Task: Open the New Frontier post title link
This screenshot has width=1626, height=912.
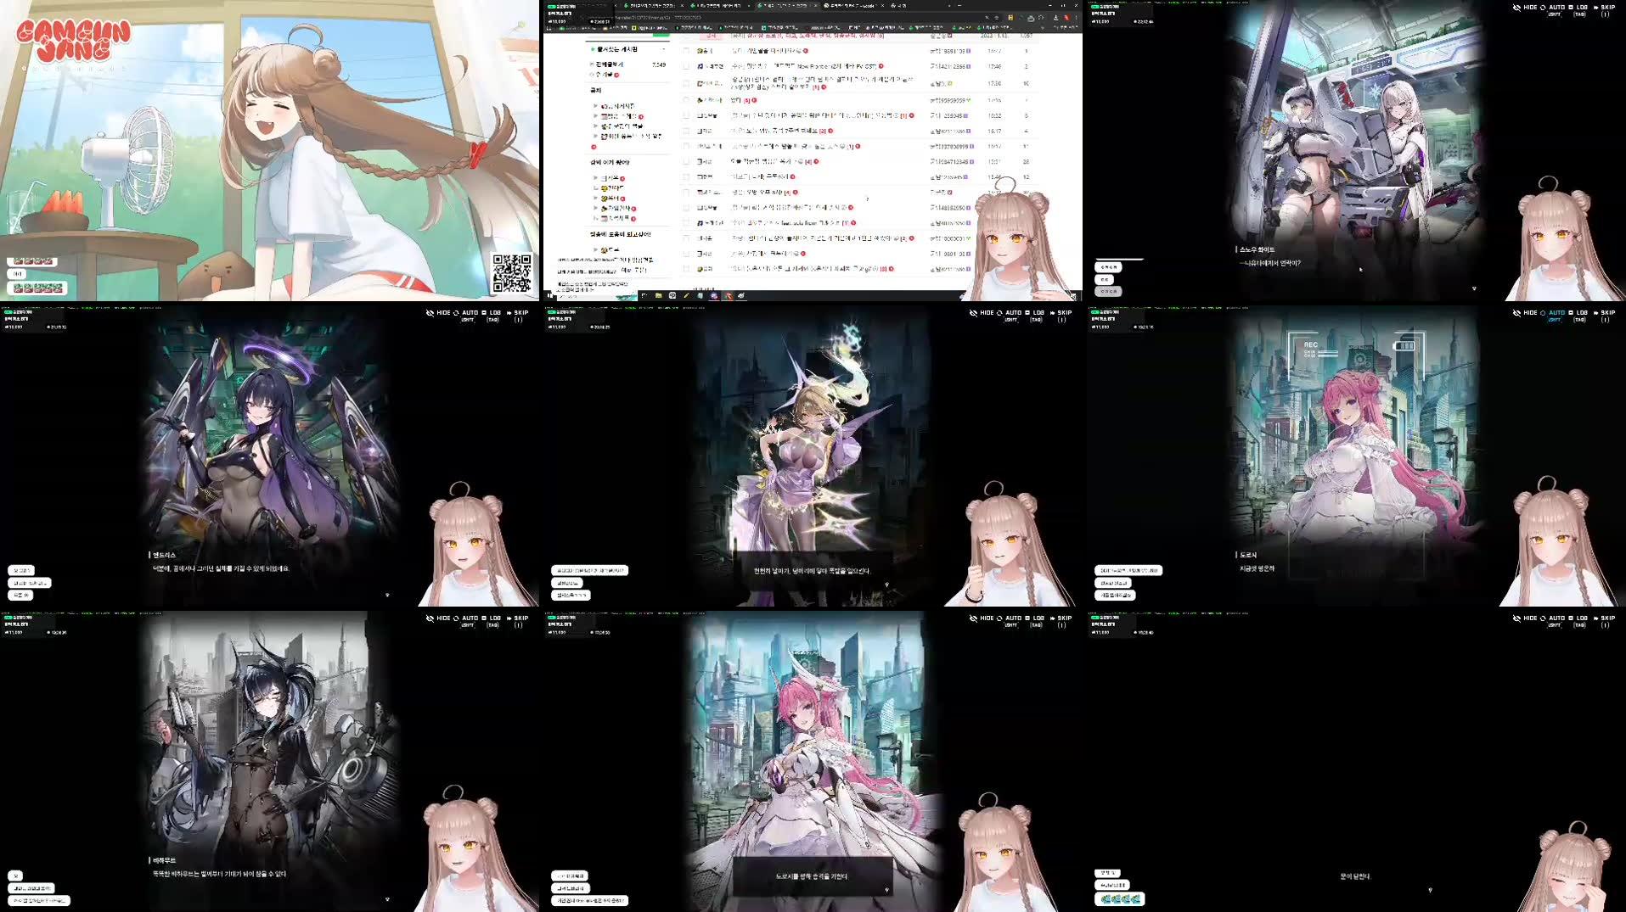Action: point(804,66)
